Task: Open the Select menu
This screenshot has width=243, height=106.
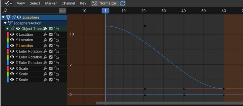Action: tap(35, 3)
